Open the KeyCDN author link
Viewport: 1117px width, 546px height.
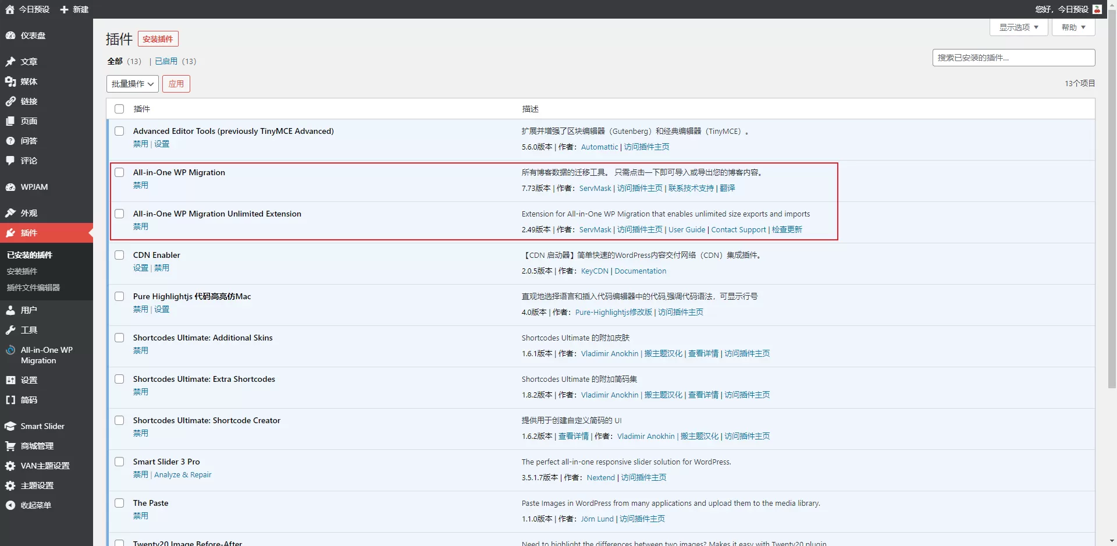point(595,271)
